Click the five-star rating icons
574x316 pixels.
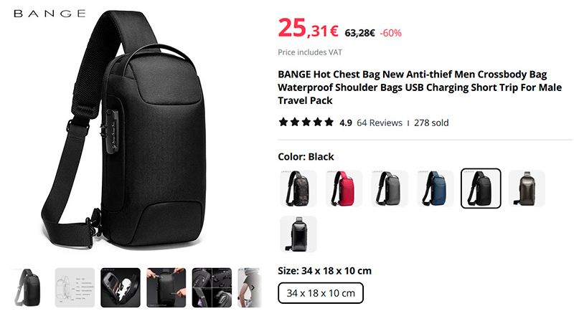click(x=306, y=122)
